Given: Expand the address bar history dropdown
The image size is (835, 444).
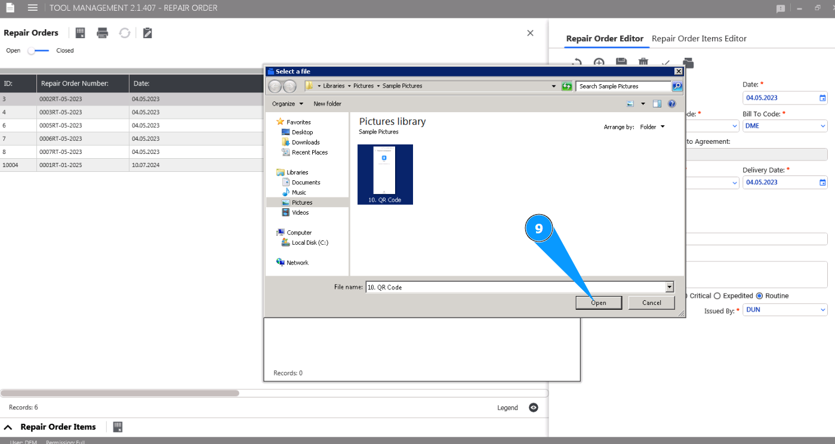Looking at the screenshot, I should pyautogui.click(x=554, y=86).
